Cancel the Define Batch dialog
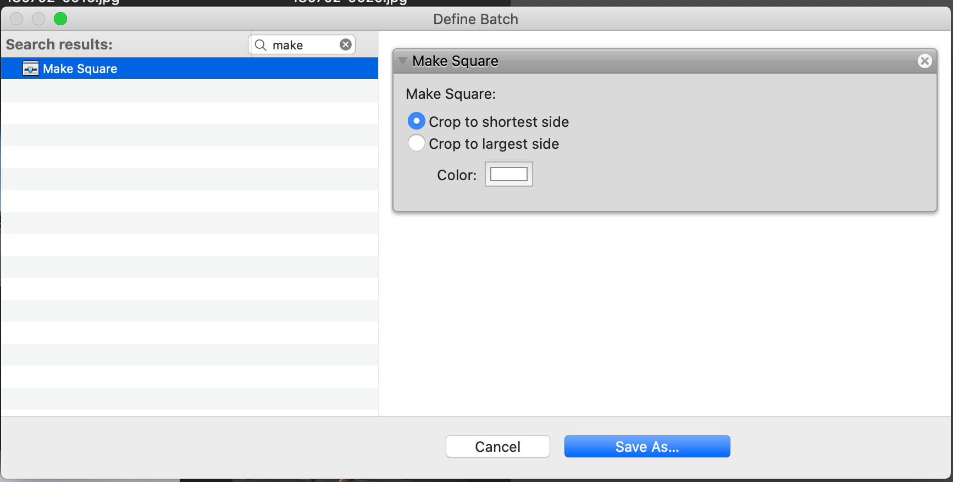The width and height of the screenshot is (953, 482). coord(498,446)
